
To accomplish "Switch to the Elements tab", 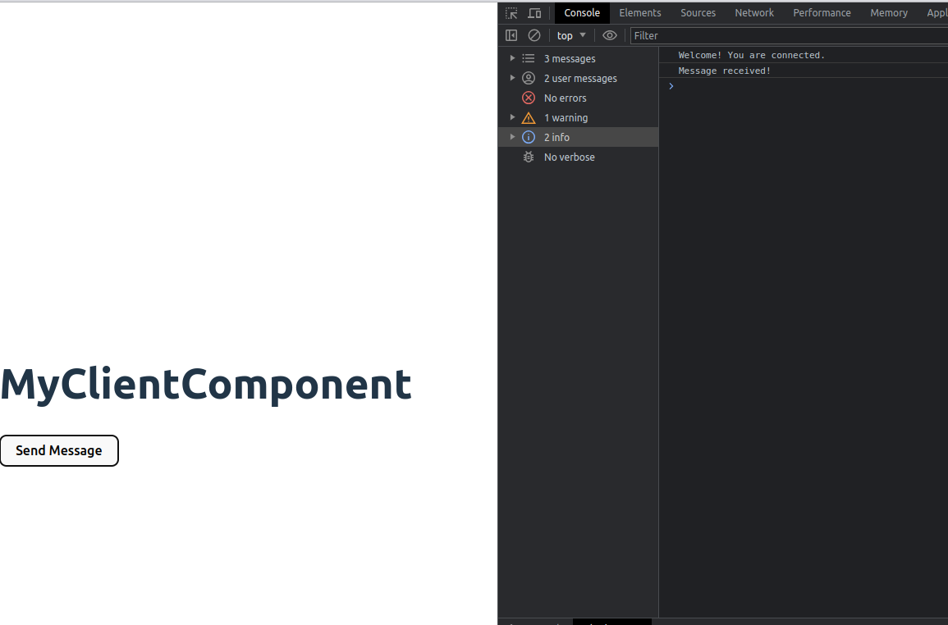I will (x=640, y=12).
